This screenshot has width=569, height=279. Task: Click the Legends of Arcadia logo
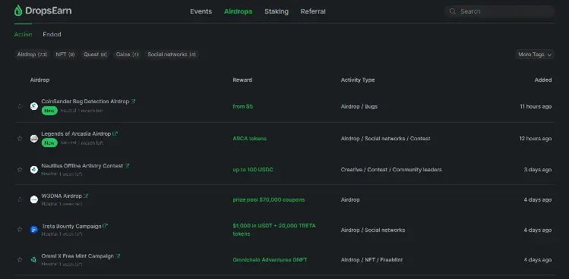coord(34,139)
